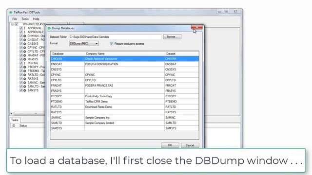Click the gear icon beside FRASYS
This screenshot has width=312, height=175.
pyautogui.click(x=25, y=59)
